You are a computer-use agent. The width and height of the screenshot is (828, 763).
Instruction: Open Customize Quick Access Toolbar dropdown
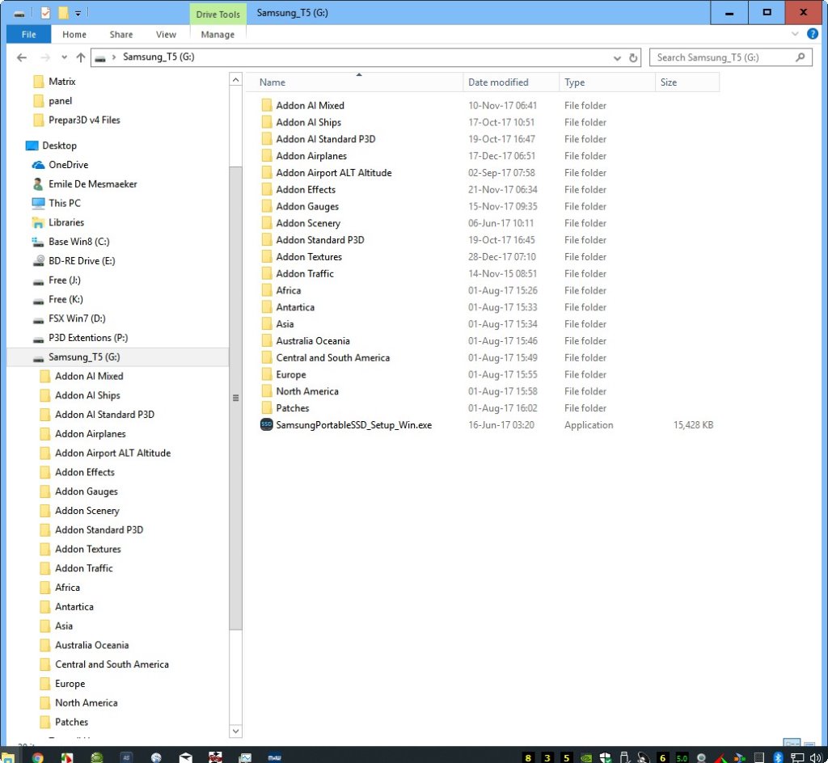pyautogui.click(x=78, y=14)
